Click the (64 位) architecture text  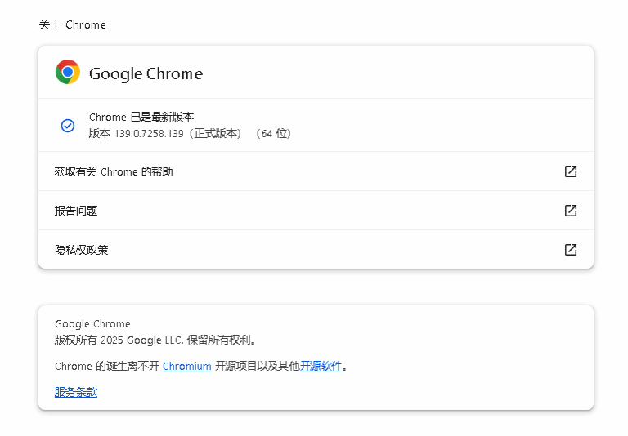(x=273, y=134)
